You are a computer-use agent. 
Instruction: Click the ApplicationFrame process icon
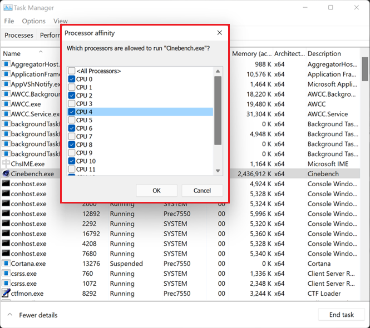pos(6,74)
